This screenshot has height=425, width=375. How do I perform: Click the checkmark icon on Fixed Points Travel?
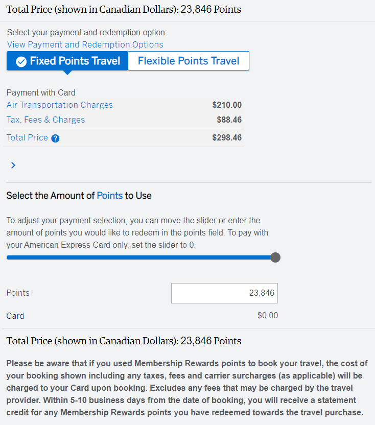pos(21,61)
